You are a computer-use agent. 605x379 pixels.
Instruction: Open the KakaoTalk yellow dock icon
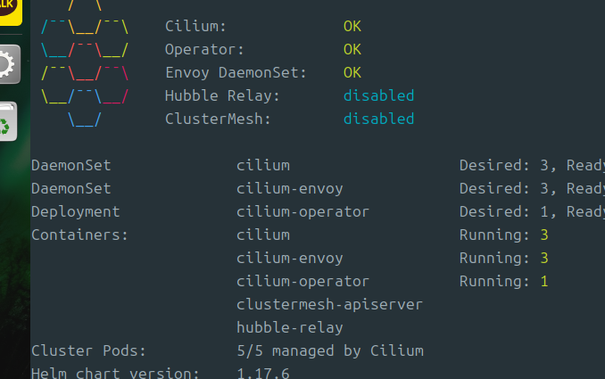tap(9, 11)
